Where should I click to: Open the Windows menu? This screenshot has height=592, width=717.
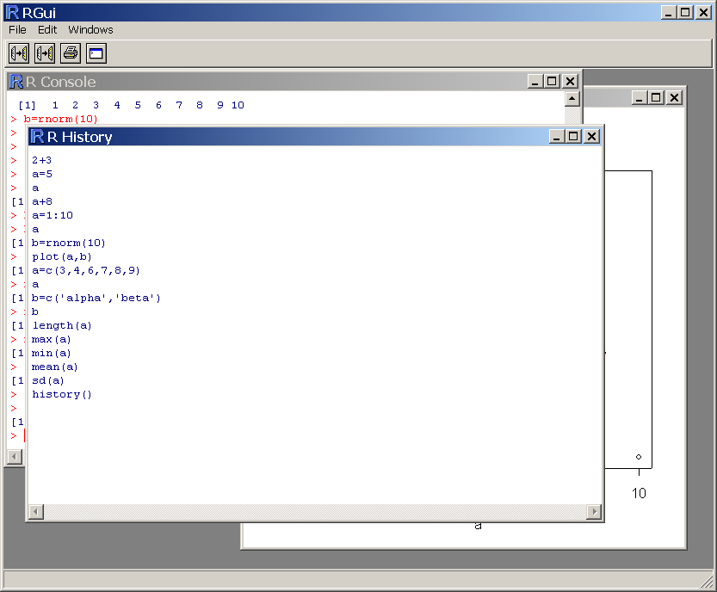(90, 29)
